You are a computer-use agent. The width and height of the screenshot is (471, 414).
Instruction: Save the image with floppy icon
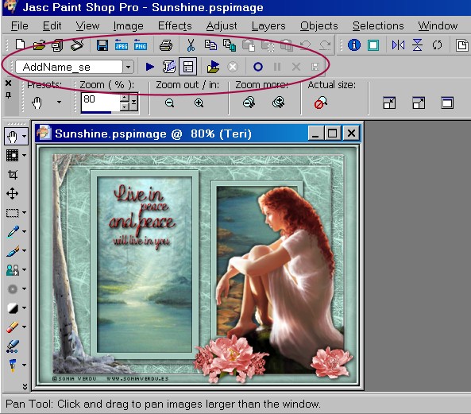coord(102,45)
